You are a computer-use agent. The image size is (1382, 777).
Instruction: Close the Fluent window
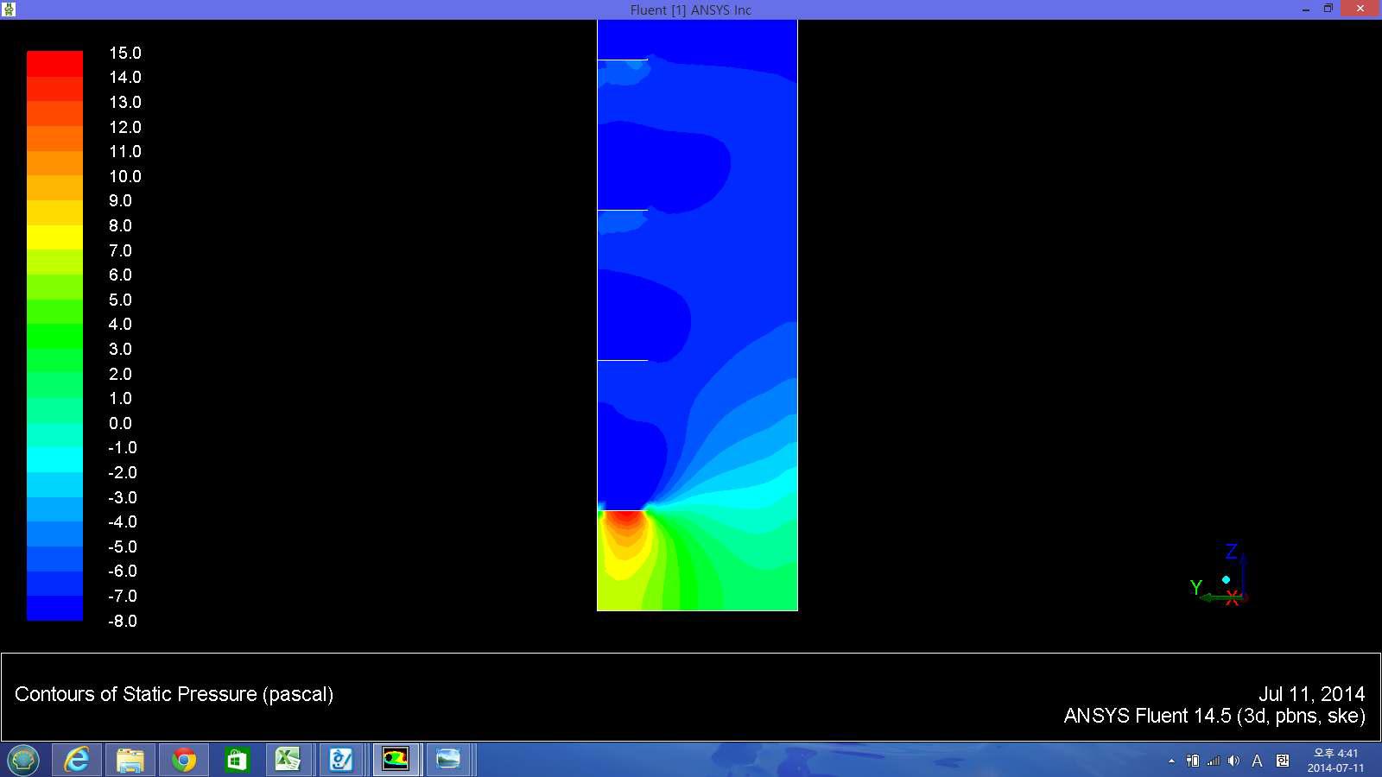coord(1360,9)
